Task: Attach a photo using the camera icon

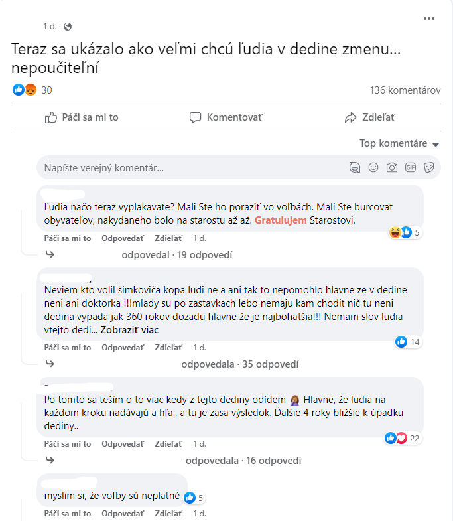Action: (392, 168)
